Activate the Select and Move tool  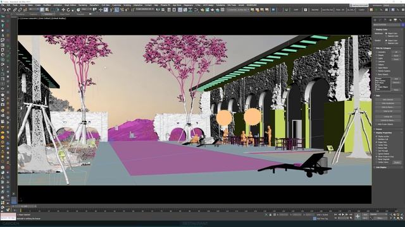click(63, 10)
